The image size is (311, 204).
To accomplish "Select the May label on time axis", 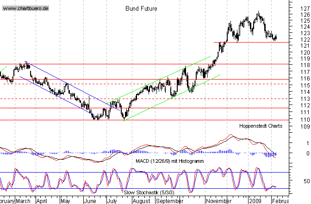I will coord(65,201).
